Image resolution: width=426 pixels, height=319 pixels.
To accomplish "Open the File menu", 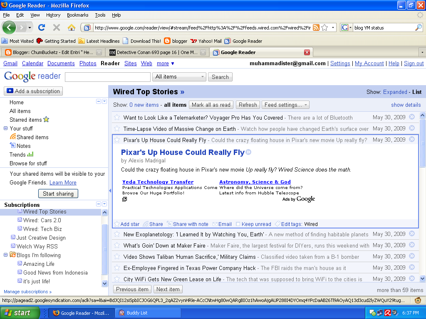I will [x=6, y=15].
